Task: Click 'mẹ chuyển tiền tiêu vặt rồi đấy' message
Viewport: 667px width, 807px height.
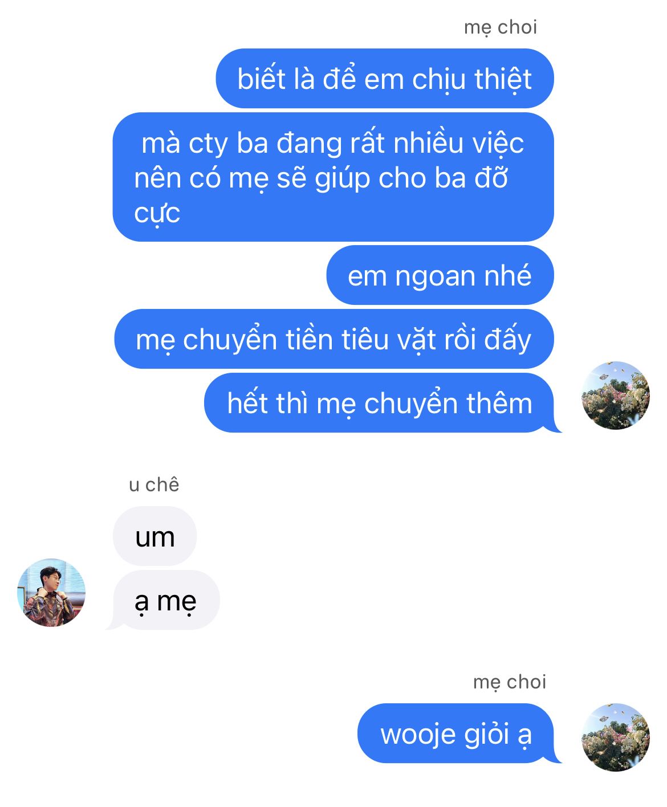Action: pos(334,339)
